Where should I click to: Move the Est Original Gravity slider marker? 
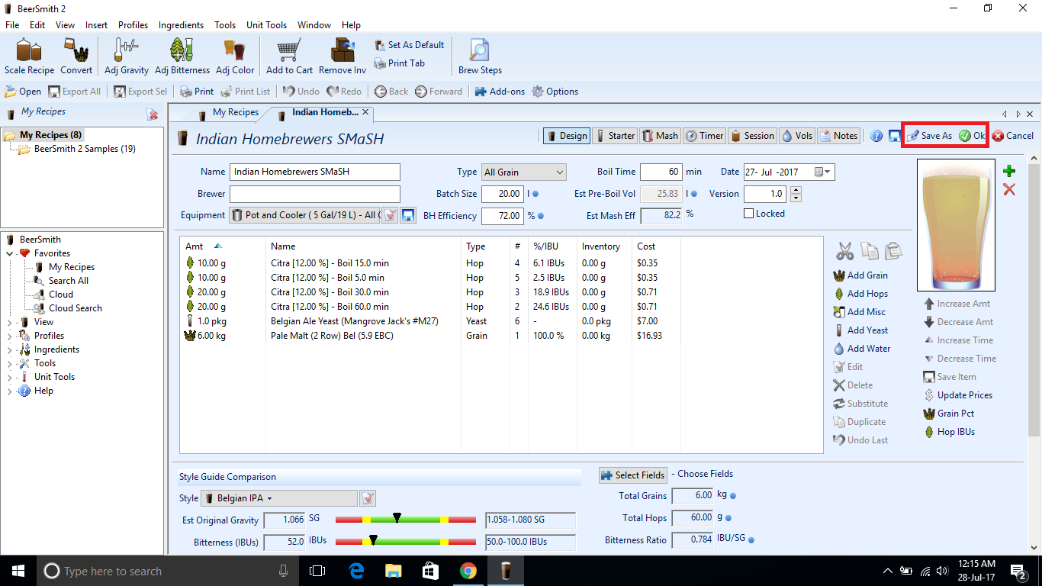click(x=397, y=518)
